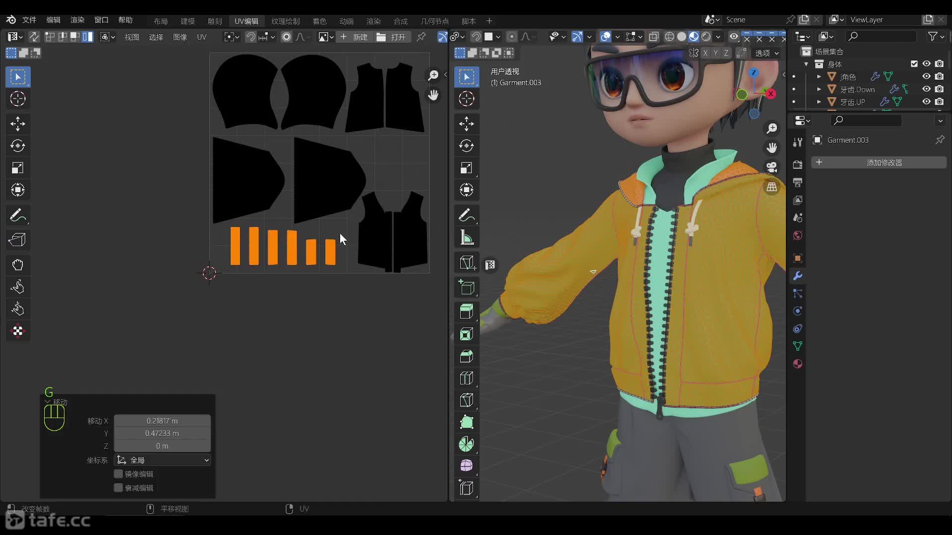This screenshot has width=952, height=535.
Task: Open the 选择 menu in UV editor
Action: [156, 37]
